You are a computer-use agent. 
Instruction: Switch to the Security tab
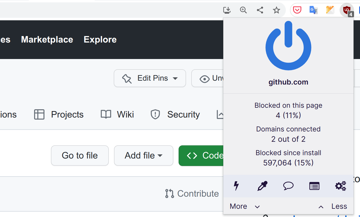coord(175,114)
